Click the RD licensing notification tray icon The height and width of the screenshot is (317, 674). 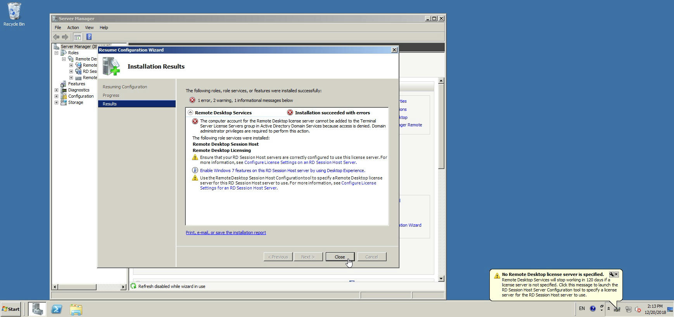(617, 309)
